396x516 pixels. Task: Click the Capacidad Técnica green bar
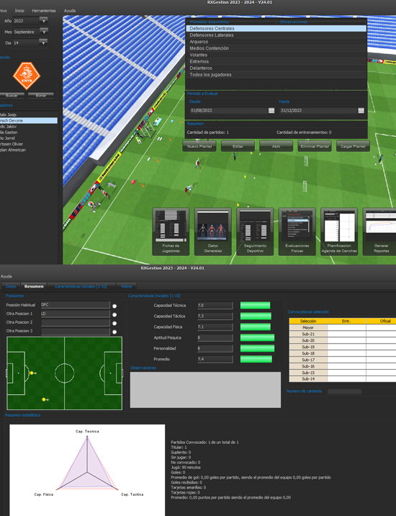point(255,306)
